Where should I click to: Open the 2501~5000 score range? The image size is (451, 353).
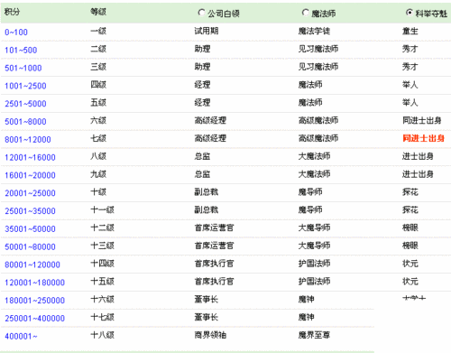25,104
